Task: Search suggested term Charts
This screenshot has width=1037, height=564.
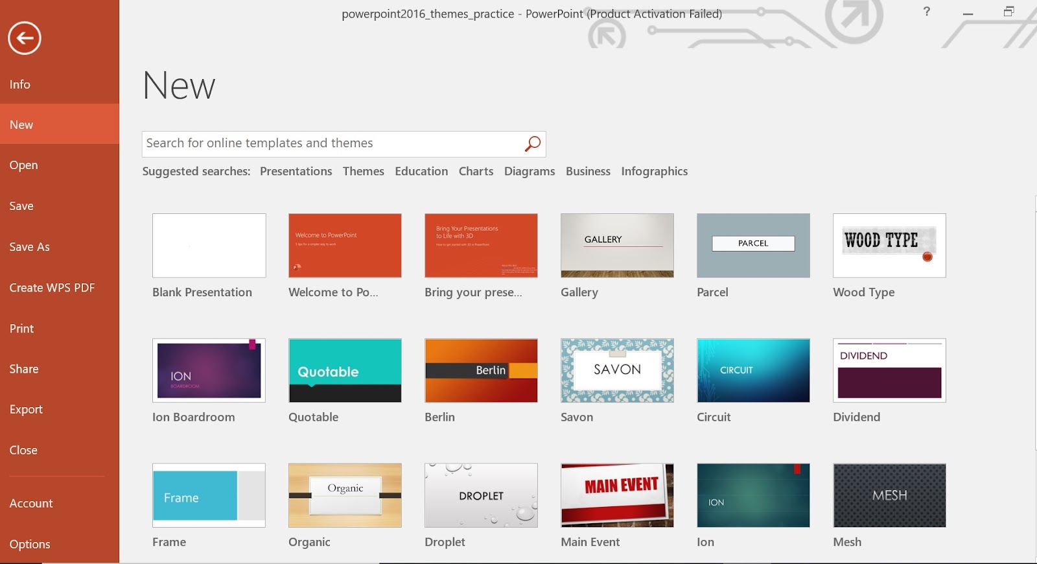Action: coord(476,172)
